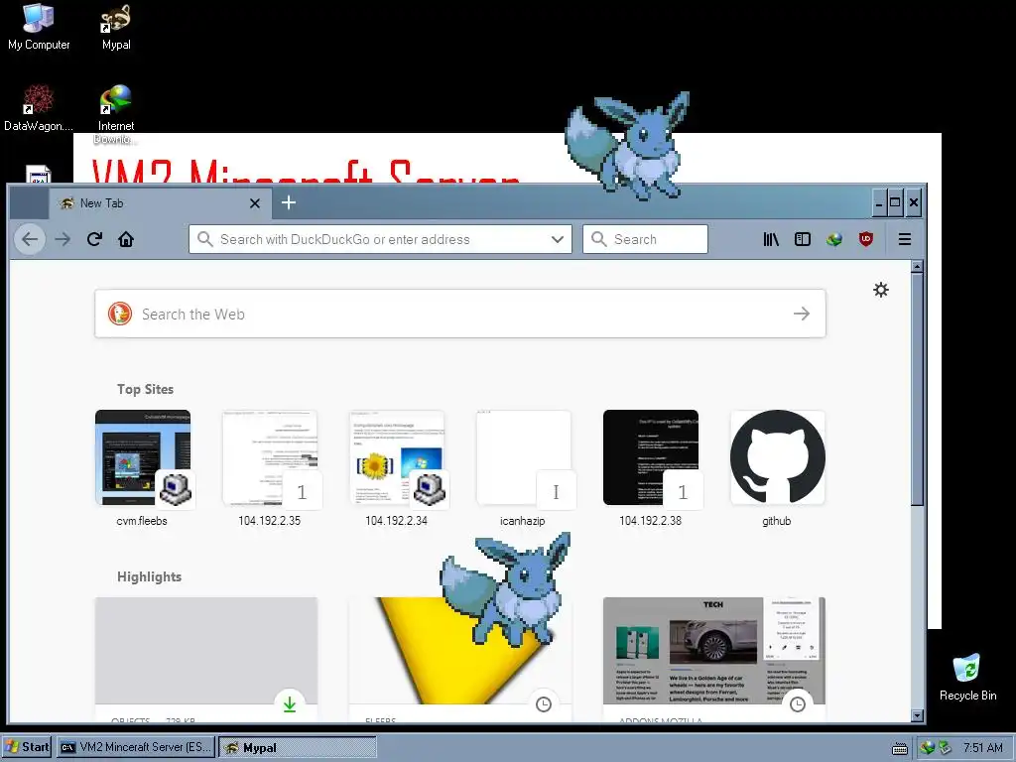Viewport: 1016px width, 762px height.
Task: Click the toolbar Search field
Action: point(645,239)
